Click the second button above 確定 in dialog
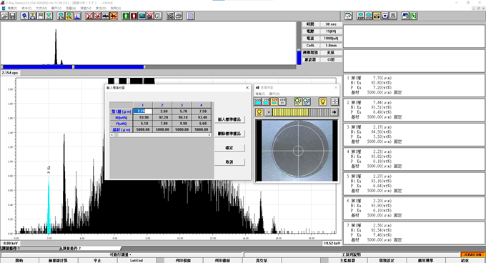Image resolution: width=486 pixels, height=263 pixels. 229,134
